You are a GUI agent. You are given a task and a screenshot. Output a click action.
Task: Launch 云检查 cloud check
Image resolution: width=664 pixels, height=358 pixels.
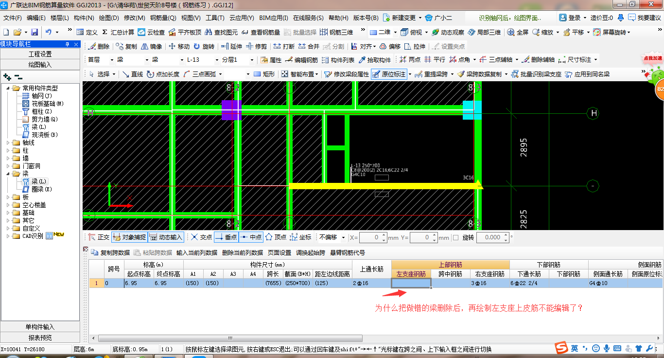point(151,32)
